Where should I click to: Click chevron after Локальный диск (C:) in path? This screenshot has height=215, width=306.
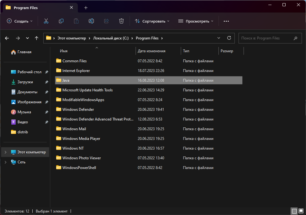click(x=132, y=38)
